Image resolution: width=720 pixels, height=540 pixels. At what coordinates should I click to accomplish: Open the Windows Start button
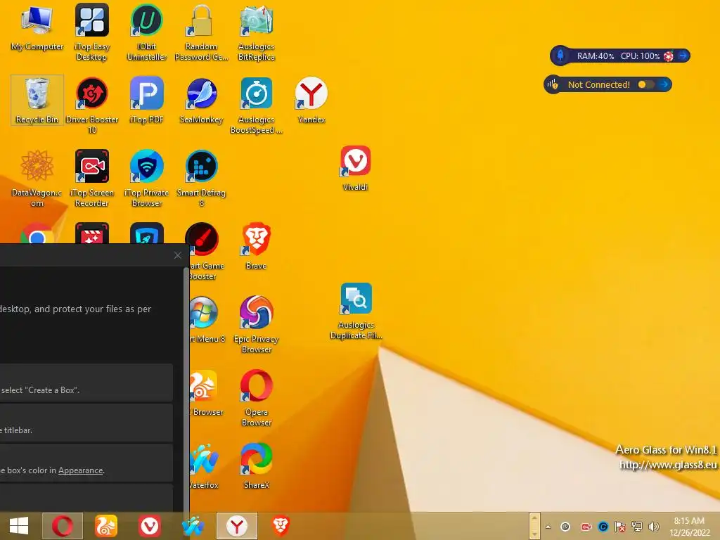19,526
